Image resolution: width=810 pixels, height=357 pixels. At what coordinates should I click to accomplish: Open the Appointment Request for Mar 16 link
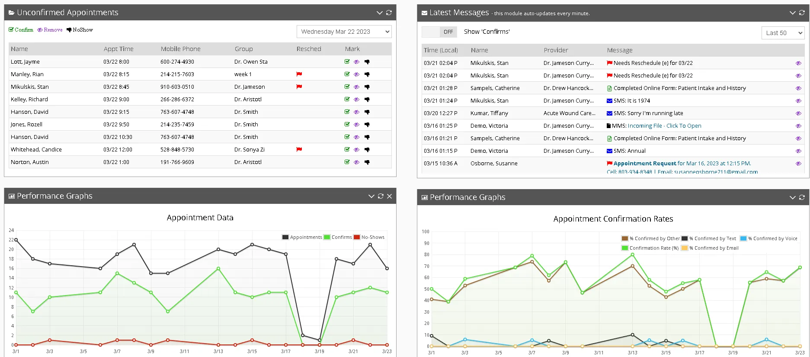point(682,164)
